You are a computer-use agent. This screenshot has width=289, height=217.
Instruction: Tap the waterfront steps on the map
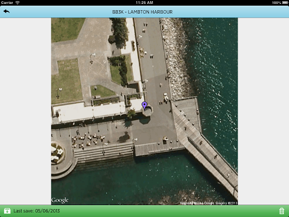[x=103, y=152]
